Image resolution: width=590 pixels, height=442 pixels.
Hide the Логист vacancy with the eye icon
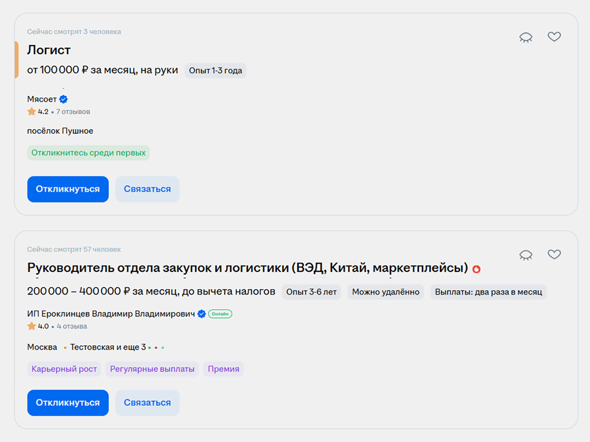click(526, 37)
